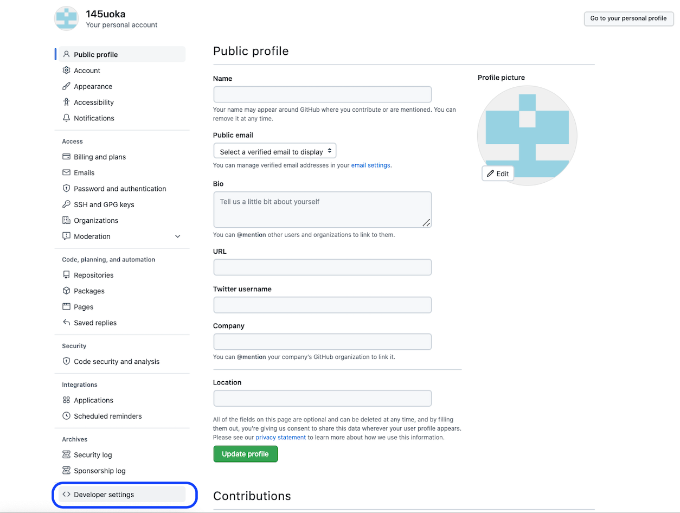Open the Security log icon

pyautogui.click(x=66, y=454)
